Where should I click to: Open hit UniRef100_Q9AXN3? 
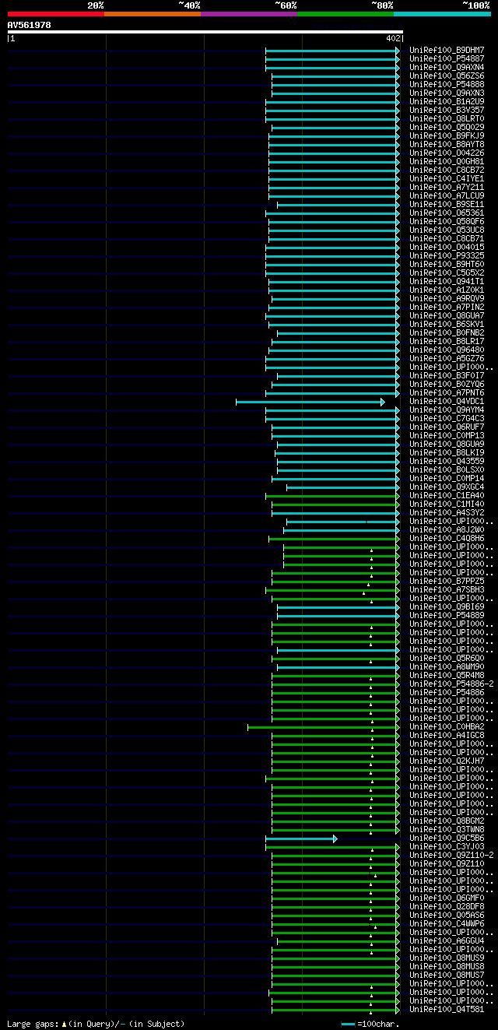(x=447, y=93)
